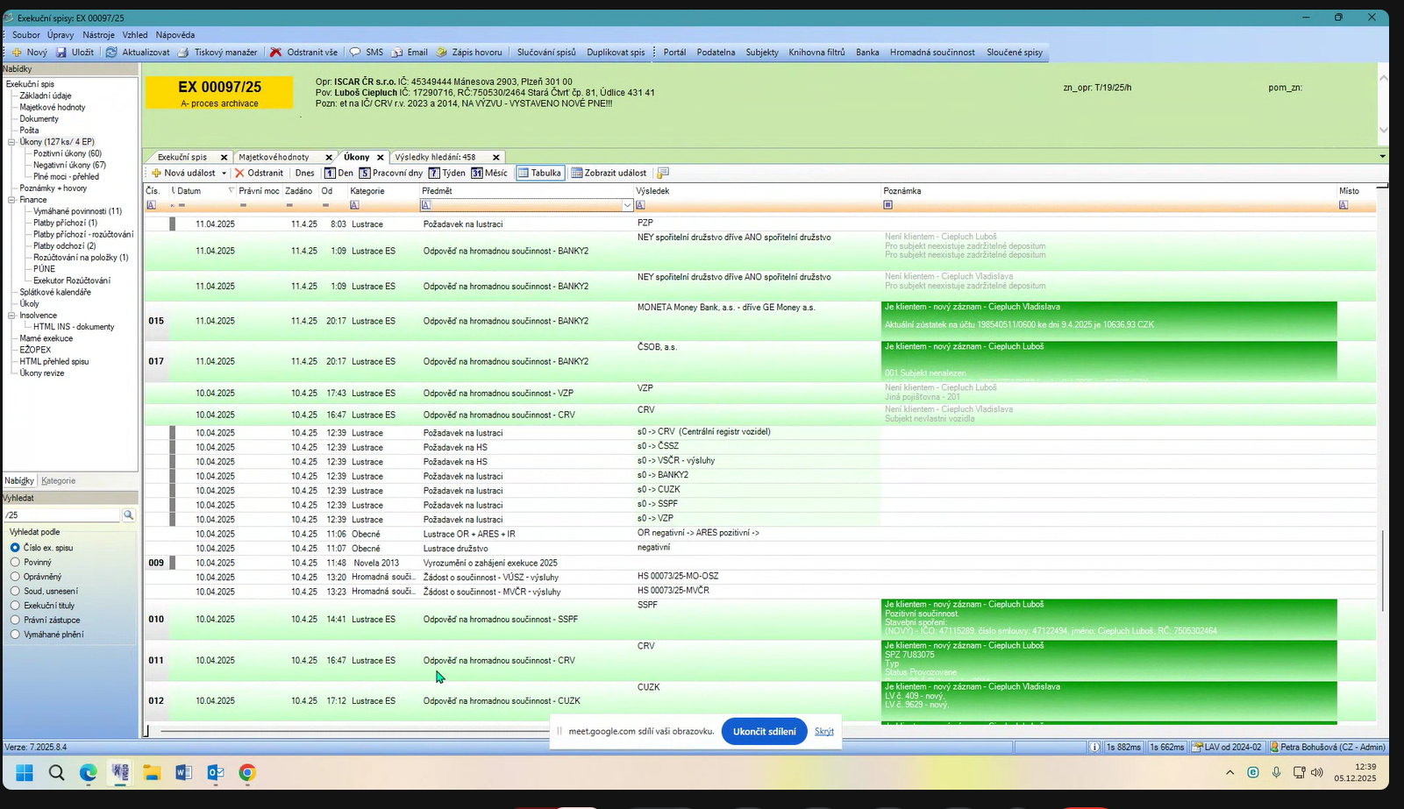Open Tiskový manažer print manager
This screenshot has width=1404, height=809.
[x=183, y=53]
